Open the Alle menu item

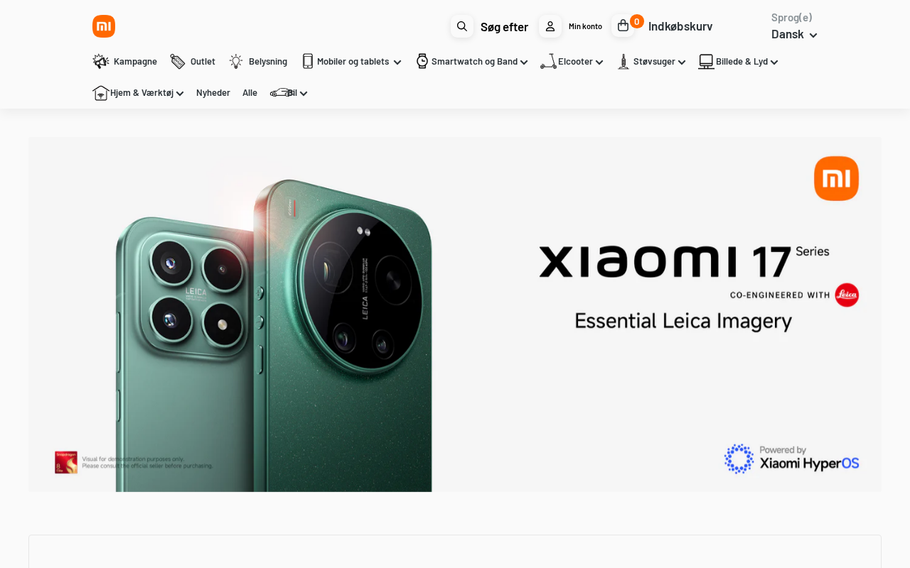click(250, 93)
